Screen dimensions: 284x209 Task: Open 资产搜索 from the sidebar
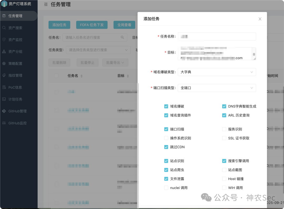pyautogui.click(x=18, y=28)
